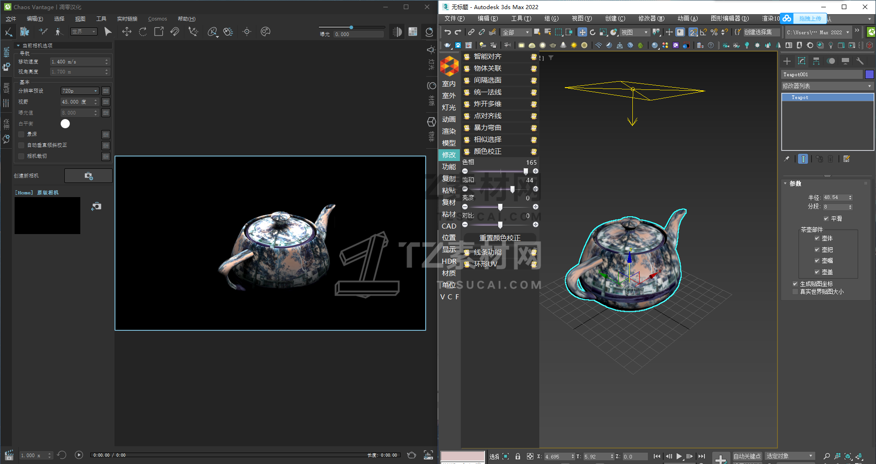Click the selection lock padlock icon in status bar

tap(517, 456)
